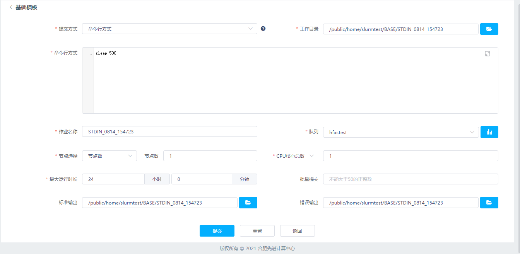
Task: Click the 作业名称 input field
Action: [169, 131]
